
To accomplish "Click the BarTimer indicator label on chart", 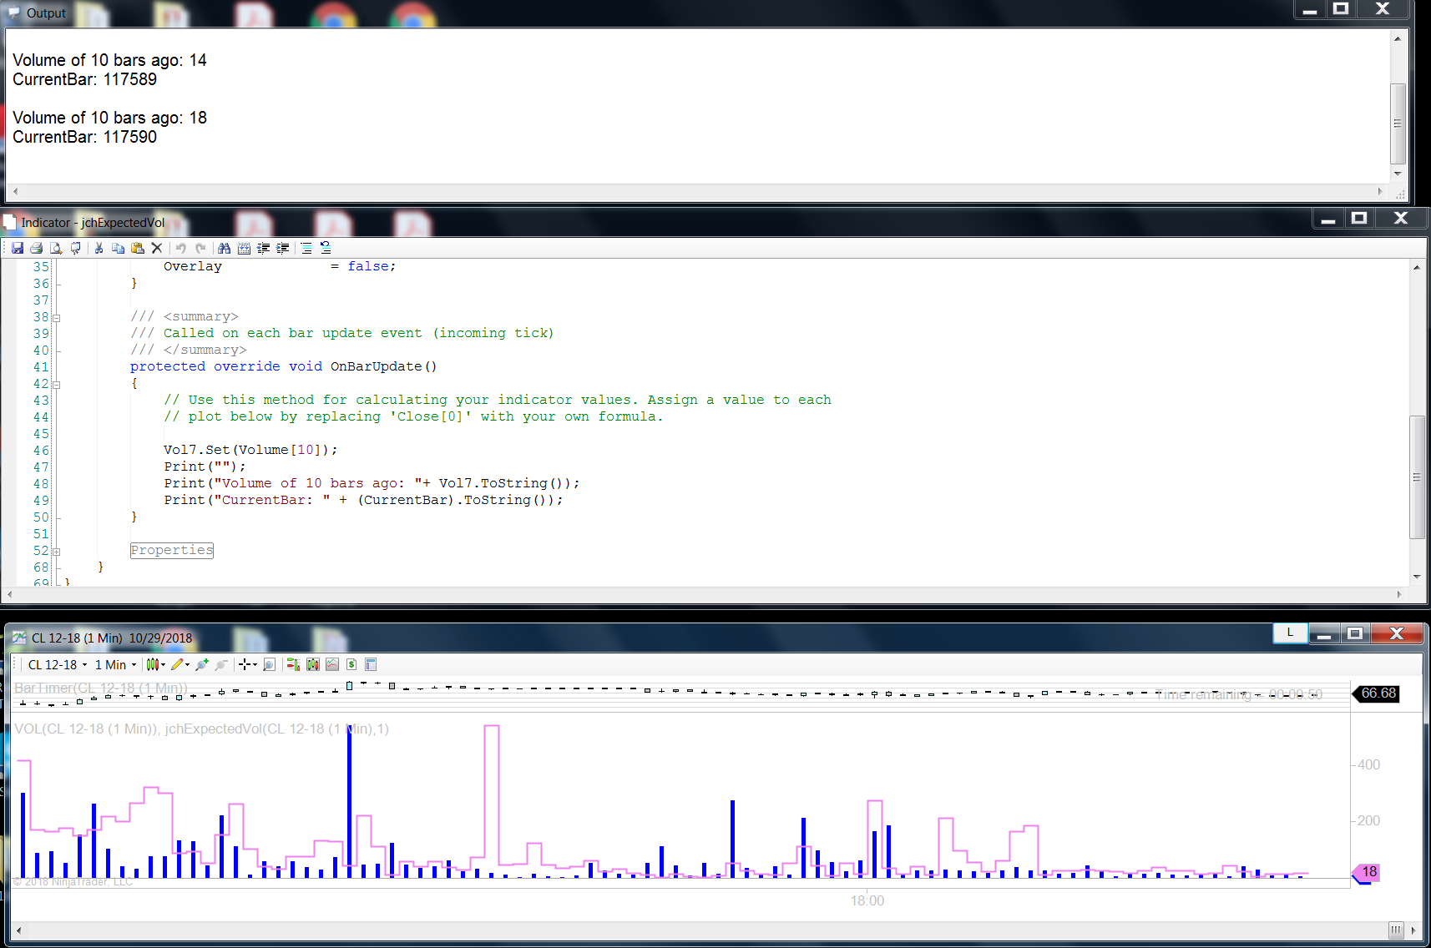I will [101, 688].
